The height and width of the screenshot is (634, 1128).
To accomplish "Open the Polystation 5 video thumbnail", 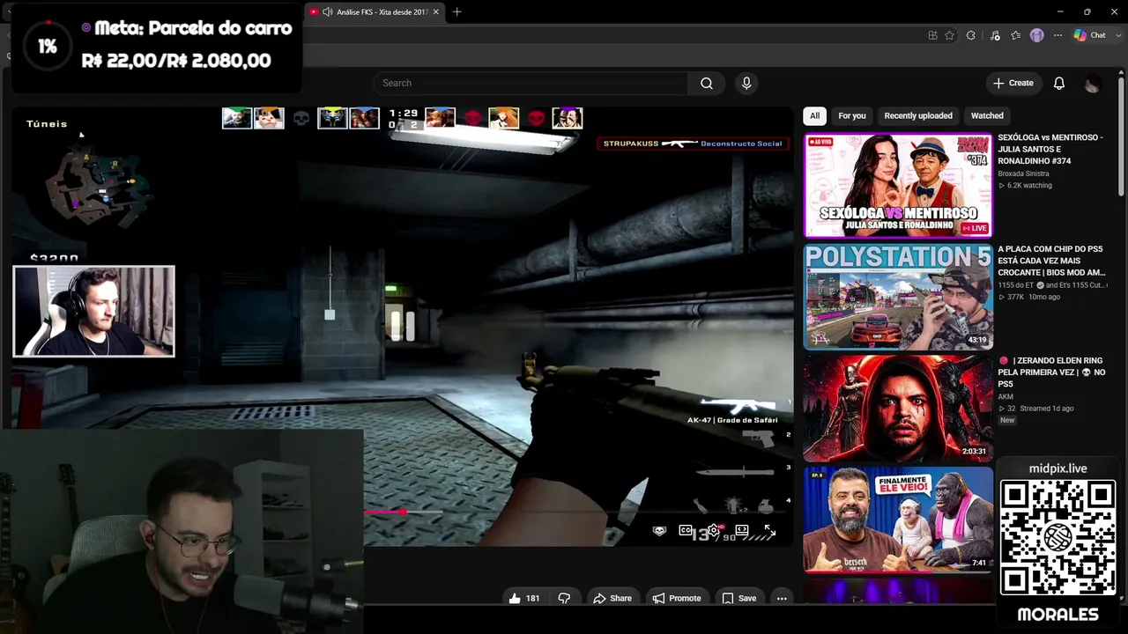I will 898,298.
